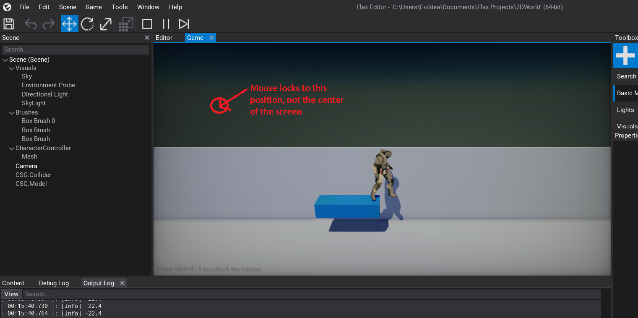Open the Tools menu
The height and width of the screenshot is (318, 638).
(x=119, y=7)
